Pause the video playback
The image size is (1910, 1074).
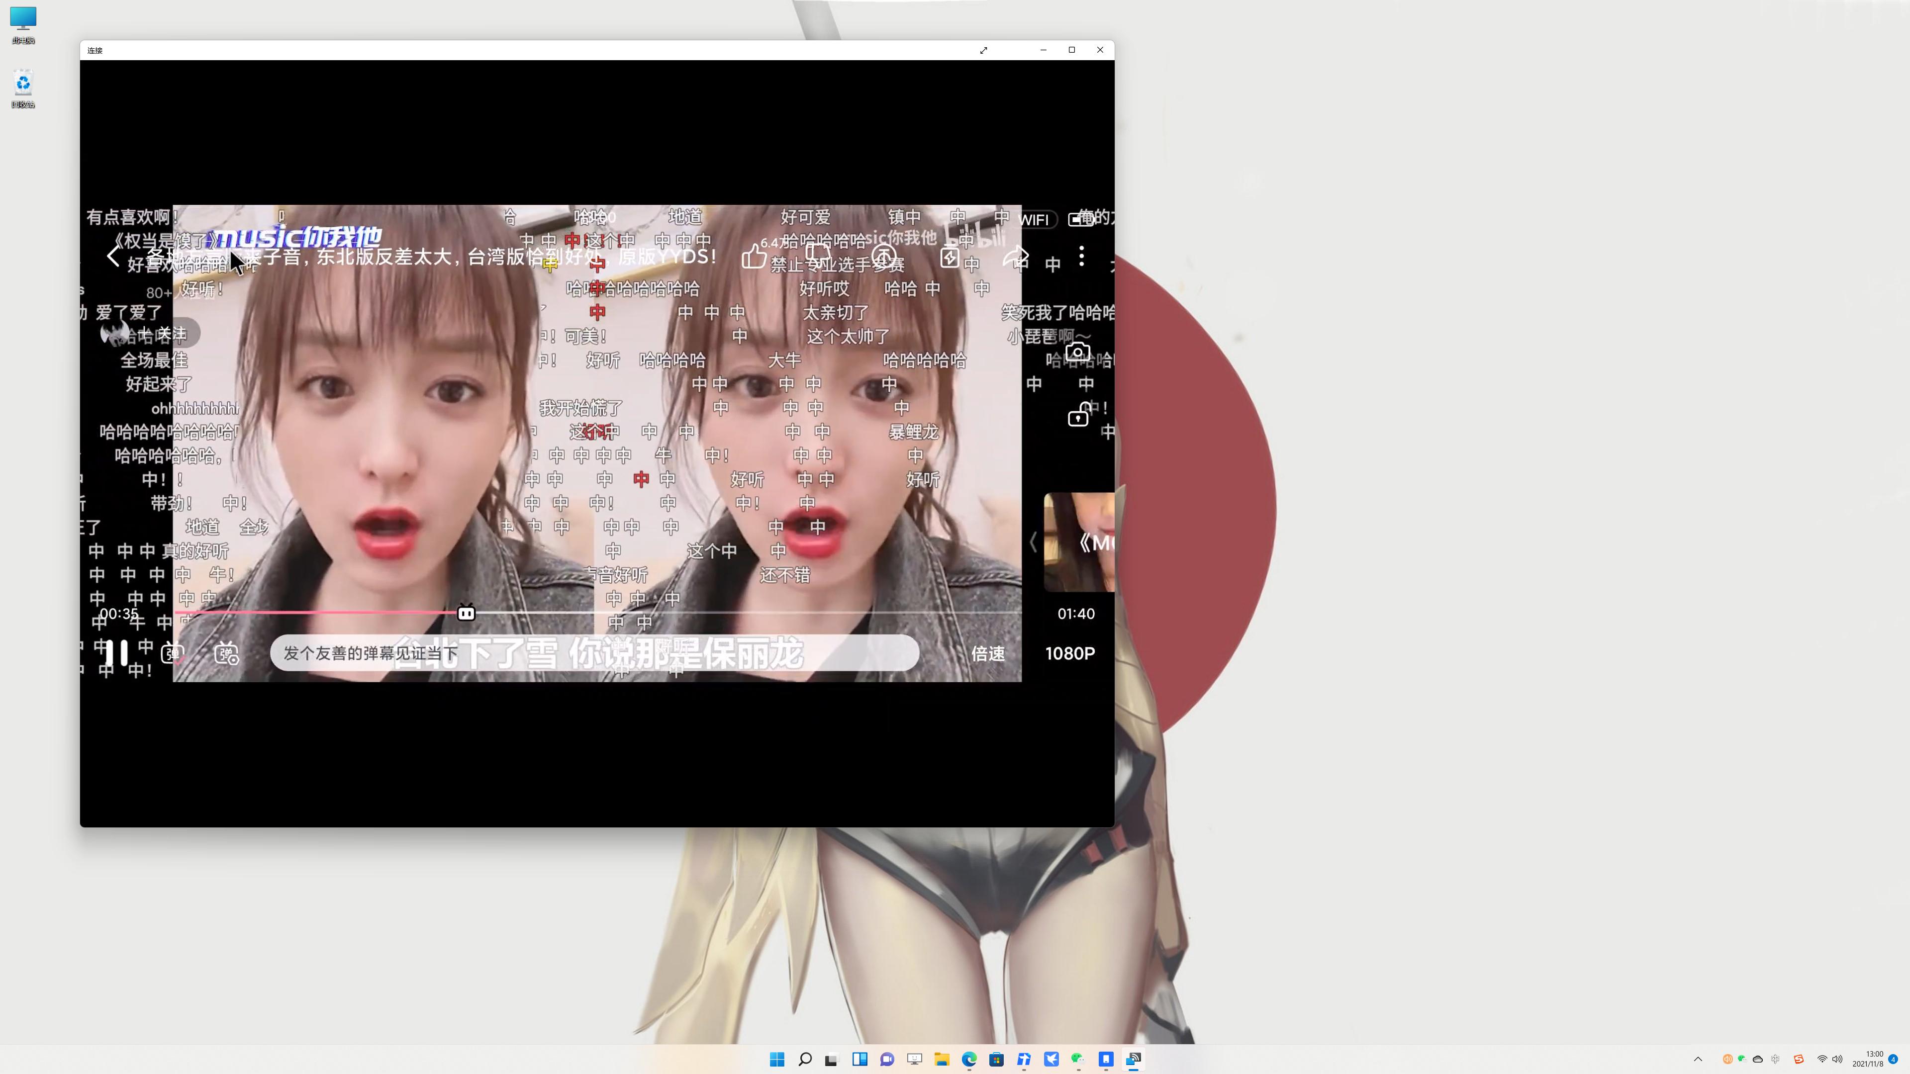(x=116, y=653)
